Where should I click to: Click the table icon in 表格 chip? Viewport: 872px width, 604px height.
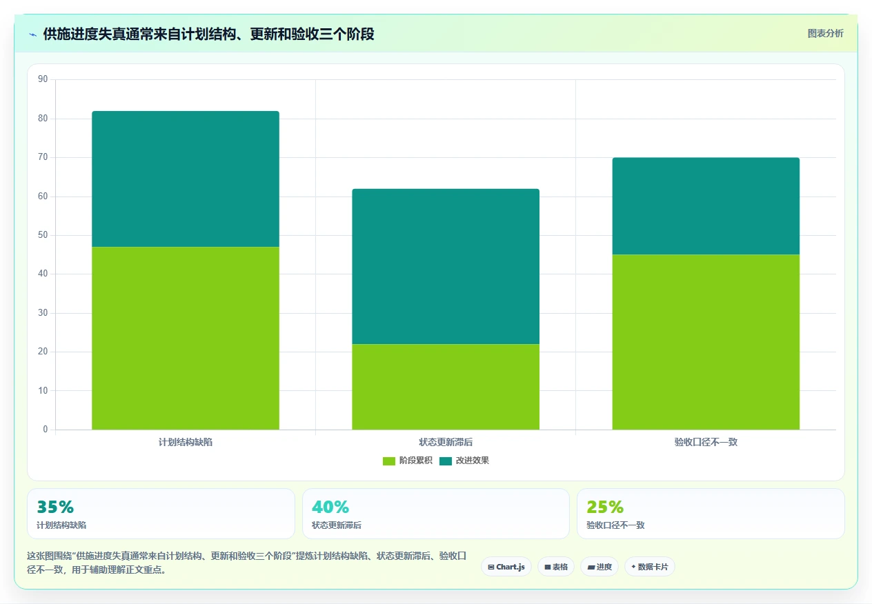coord(548,567)
